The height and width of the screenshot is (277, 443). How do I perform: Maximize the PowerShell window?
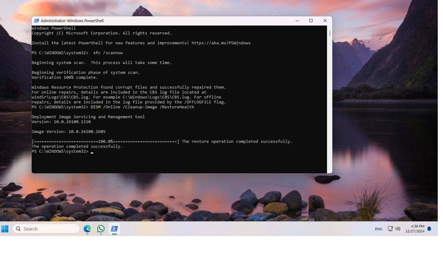tap(311, 21)
